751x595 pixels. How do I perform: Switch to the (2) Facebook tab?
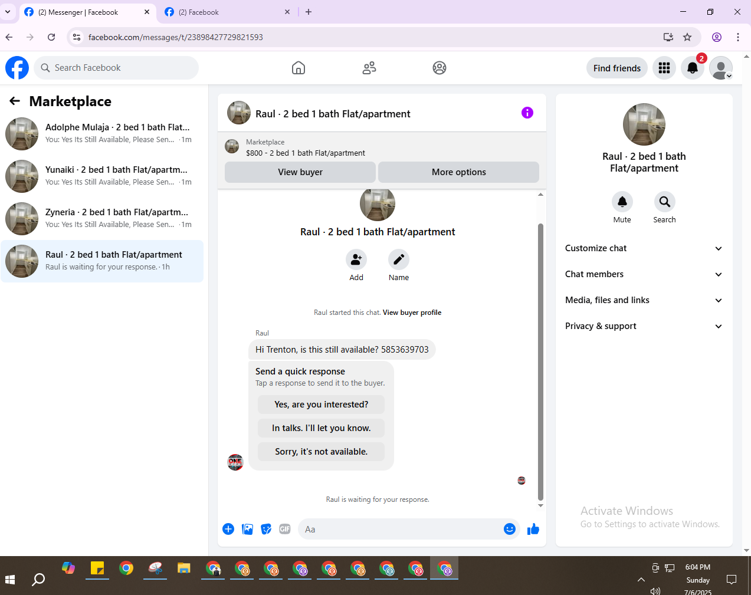(x=227, y=12)
